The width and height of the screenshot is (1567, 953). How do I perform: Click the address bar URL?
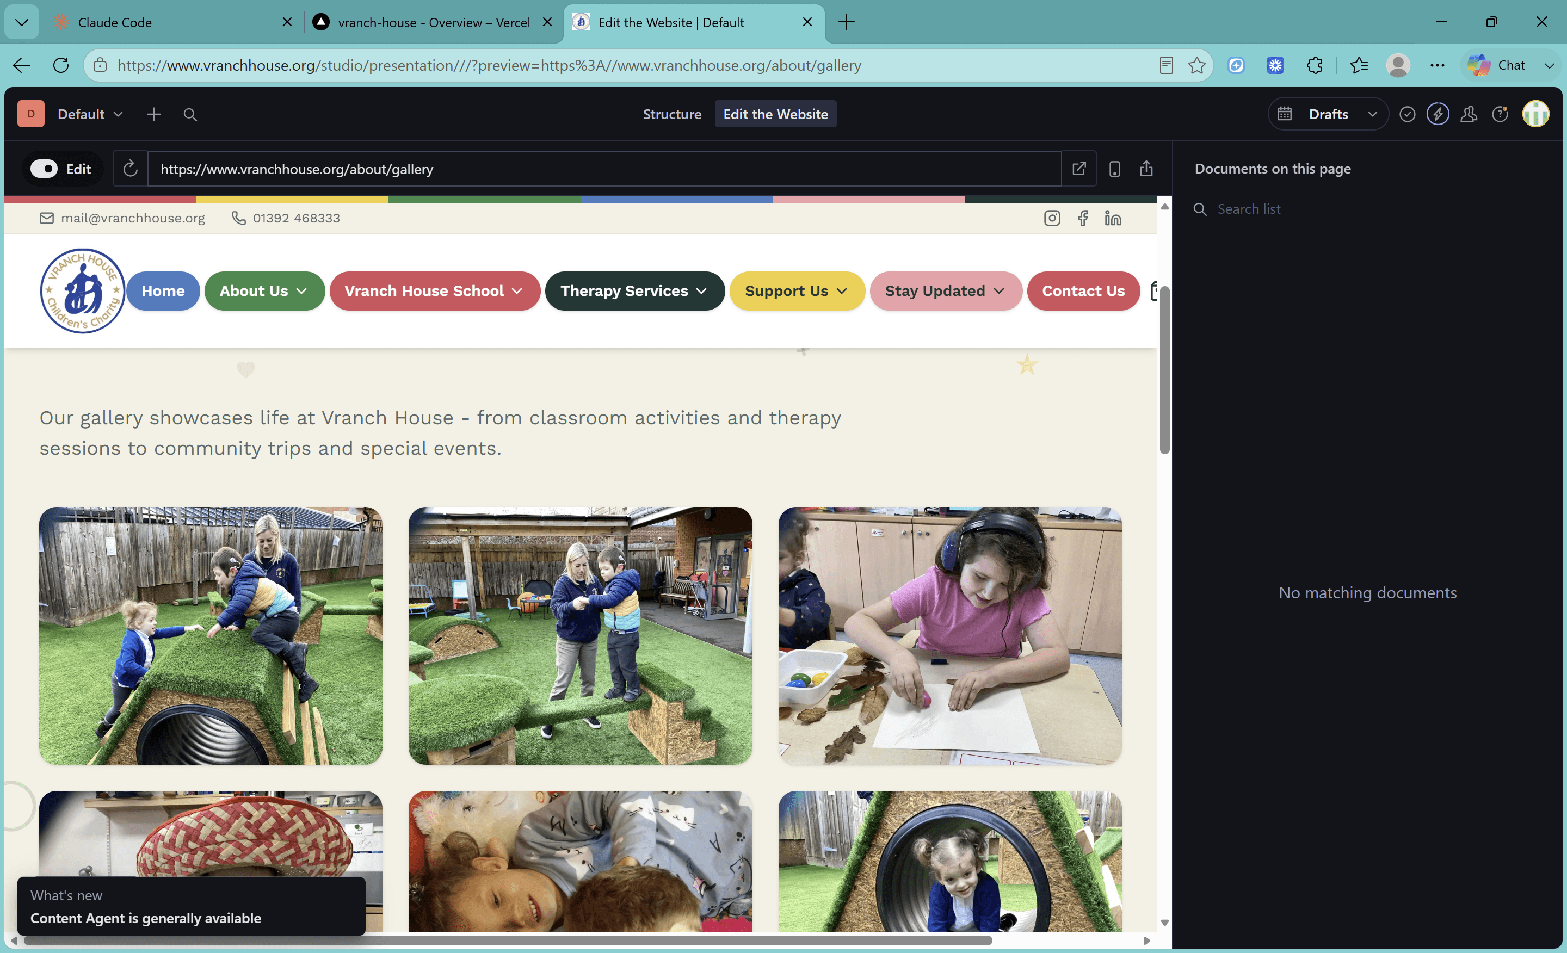click(x=490, y=65)
